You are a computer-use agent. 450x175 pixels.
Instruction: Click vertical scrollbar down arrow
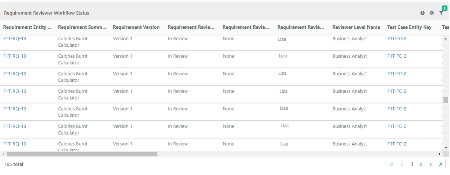446,147
